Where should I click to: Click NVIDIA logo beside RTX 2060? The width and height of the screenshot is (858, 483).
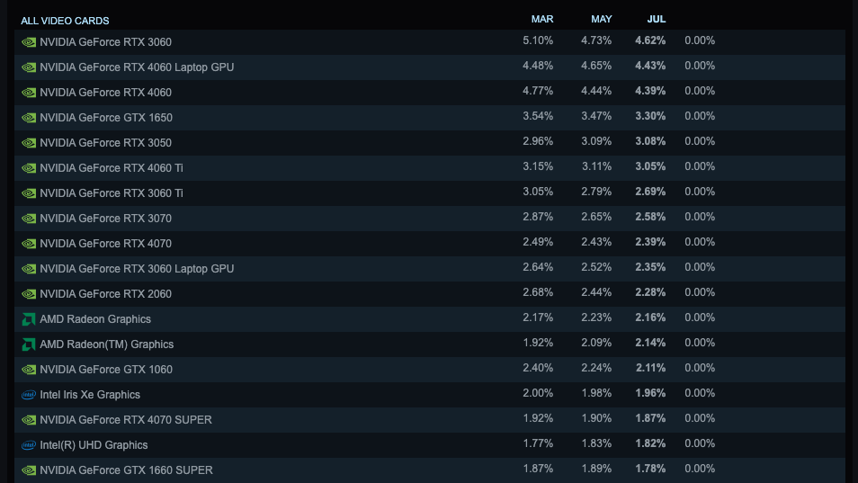coord(29,294)
